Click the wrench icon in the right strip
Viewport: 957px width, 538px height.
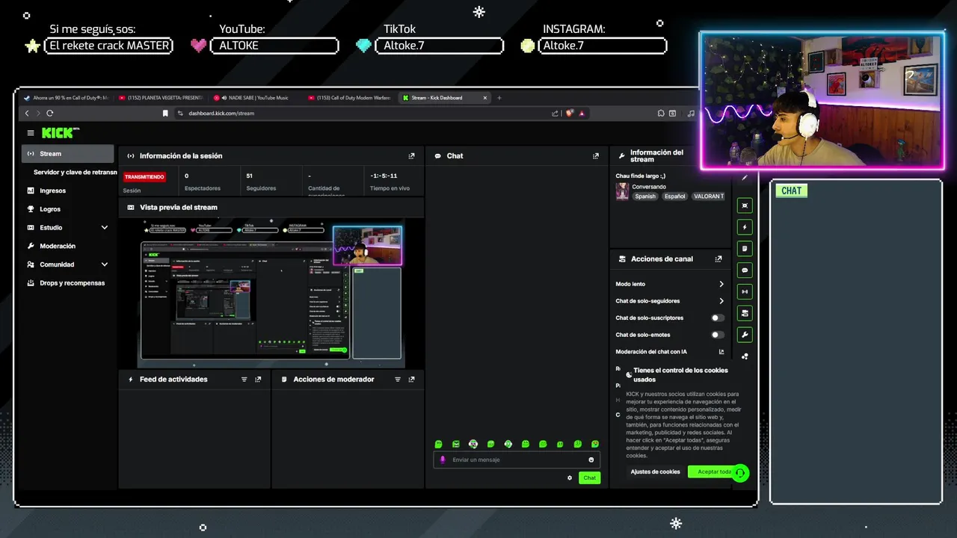(x=744, y=335)
